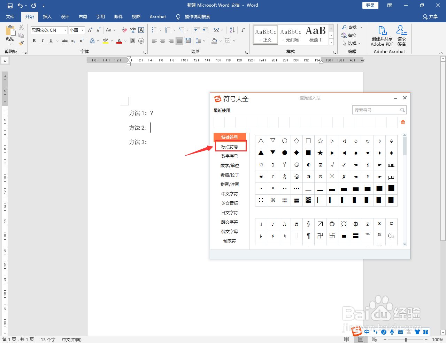The height and width of the screenshot is (343, 446).
Task: Click the Increase Indent icon
Action: (206, 30)
